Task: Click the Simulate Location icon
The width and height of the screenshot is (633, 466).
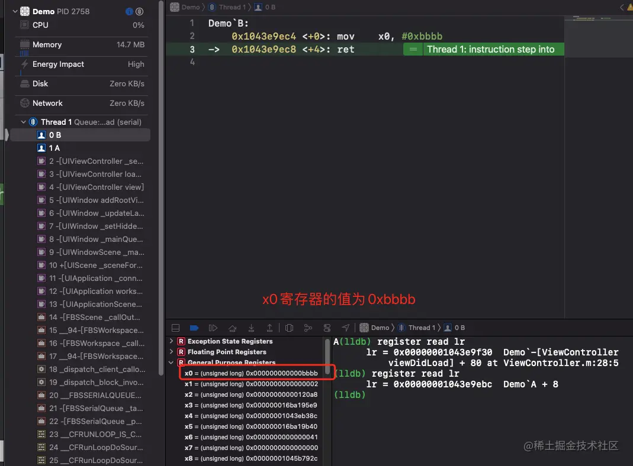Action: click(346, 328)
